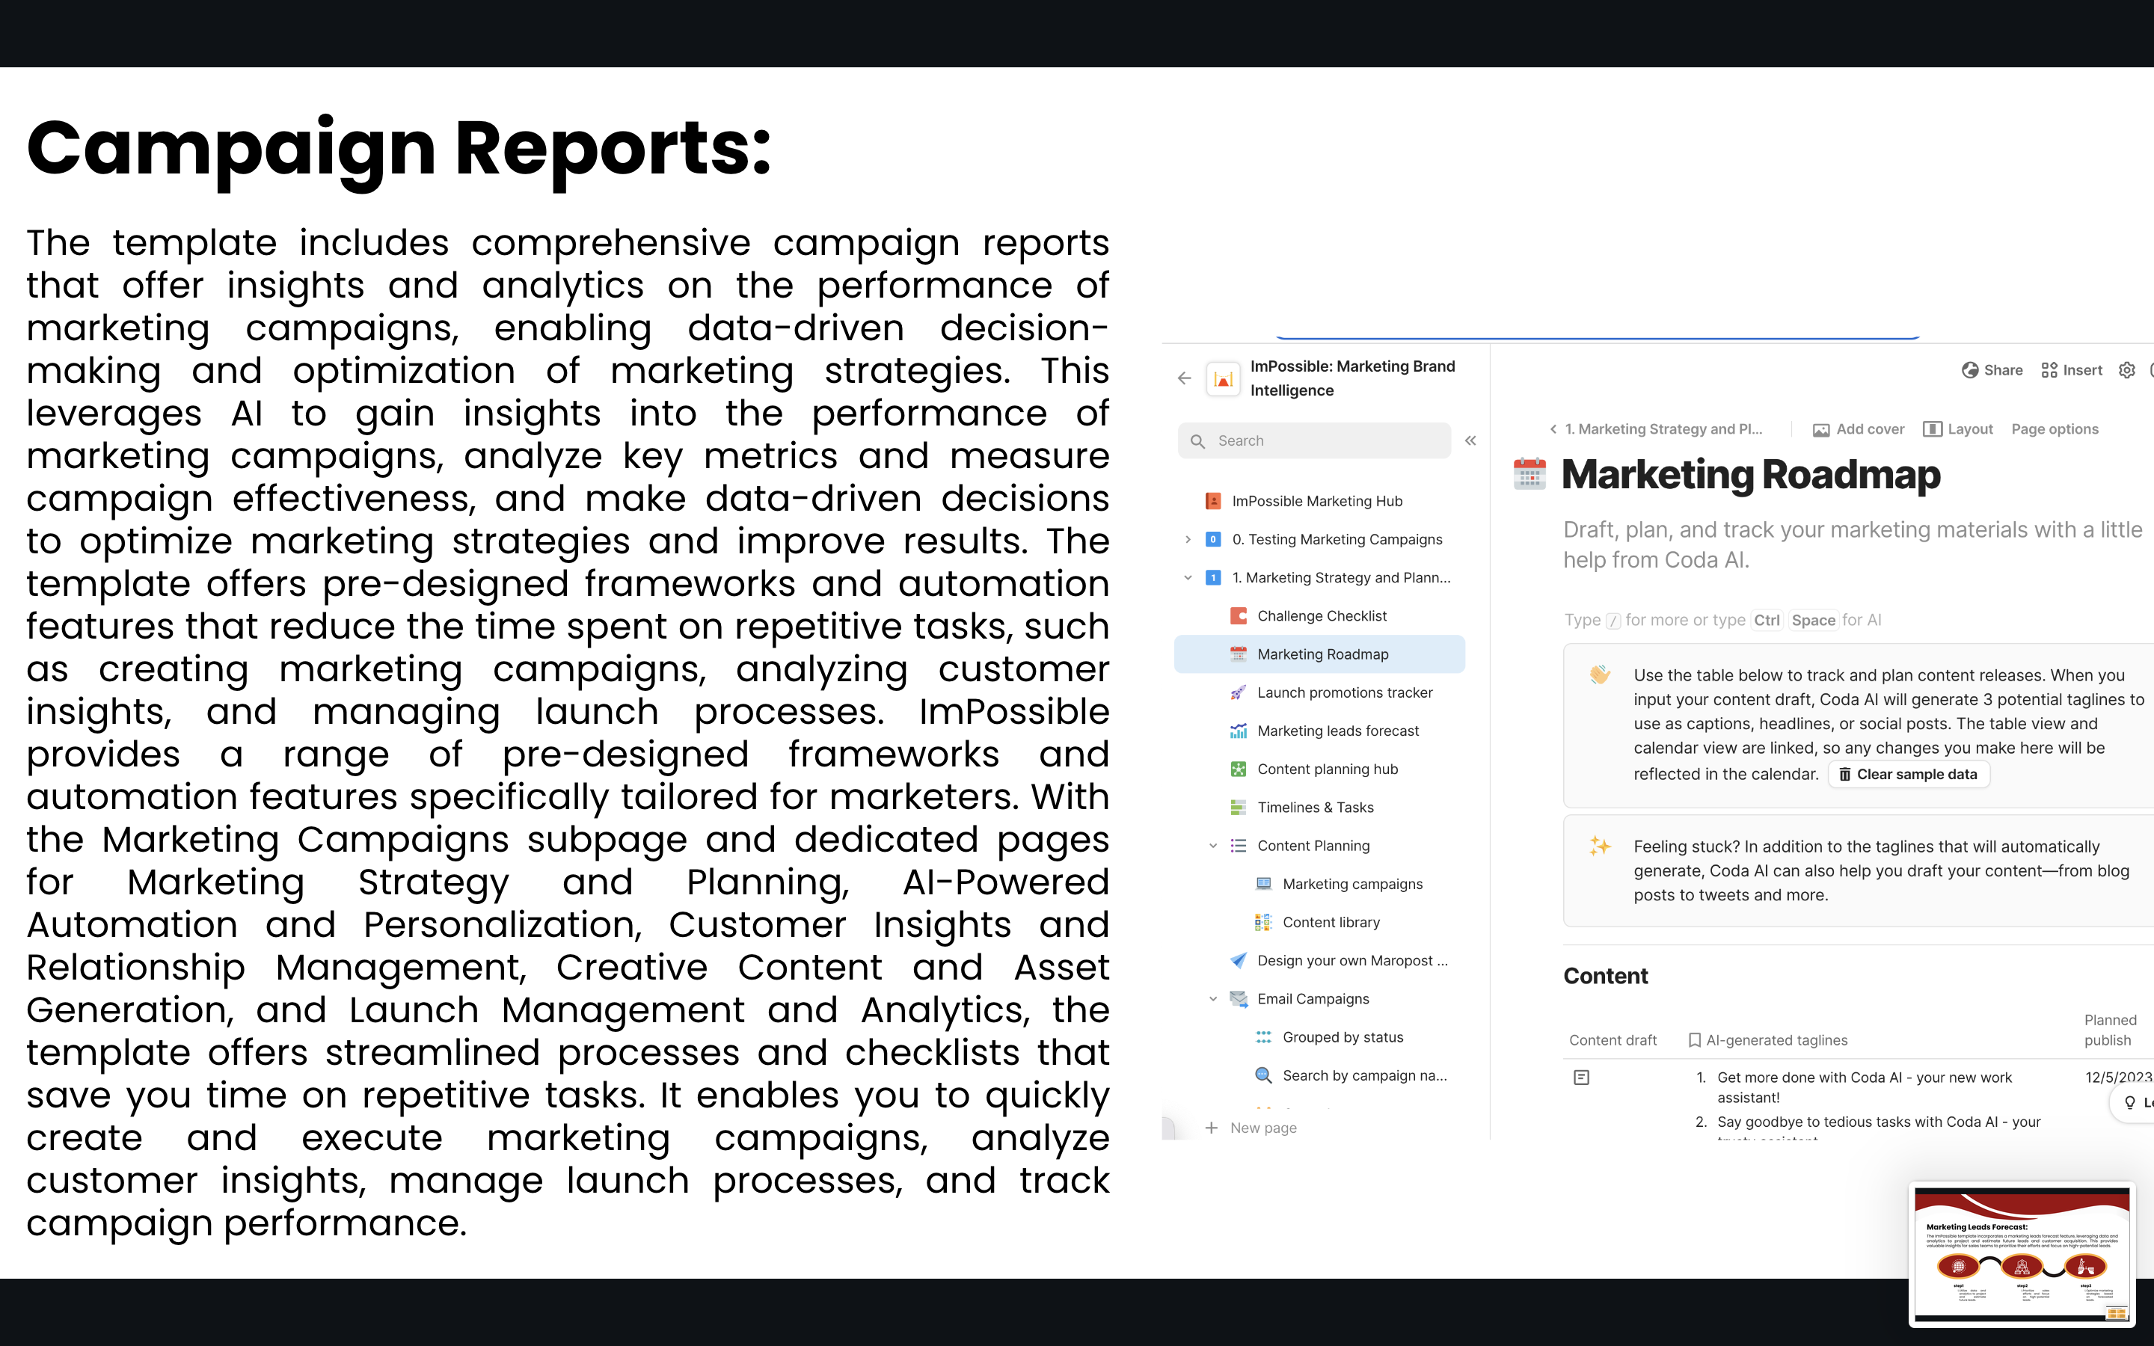Screen dimensions: 2154x1346
Task: Click the back arrow beside doc title
Action: pos(1184,378)
